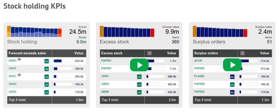Click the Stock holding bar chart

[x=34, y=31]
